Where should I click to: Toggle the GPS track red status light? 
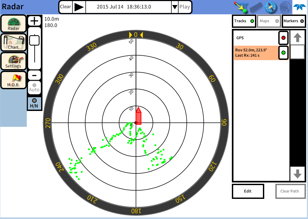click(x=283, y=38)
